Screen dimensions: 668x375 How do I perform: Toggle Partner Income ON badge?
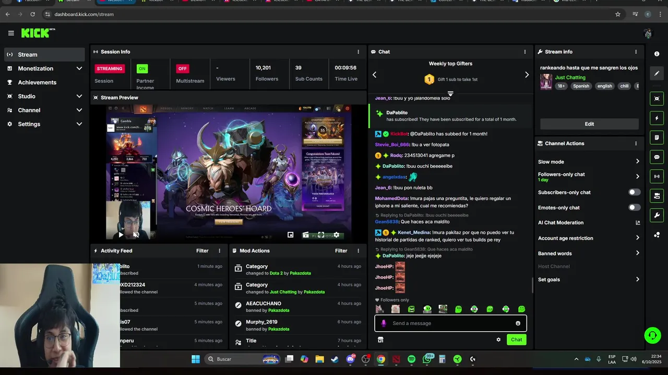click(x=142, y=68)
